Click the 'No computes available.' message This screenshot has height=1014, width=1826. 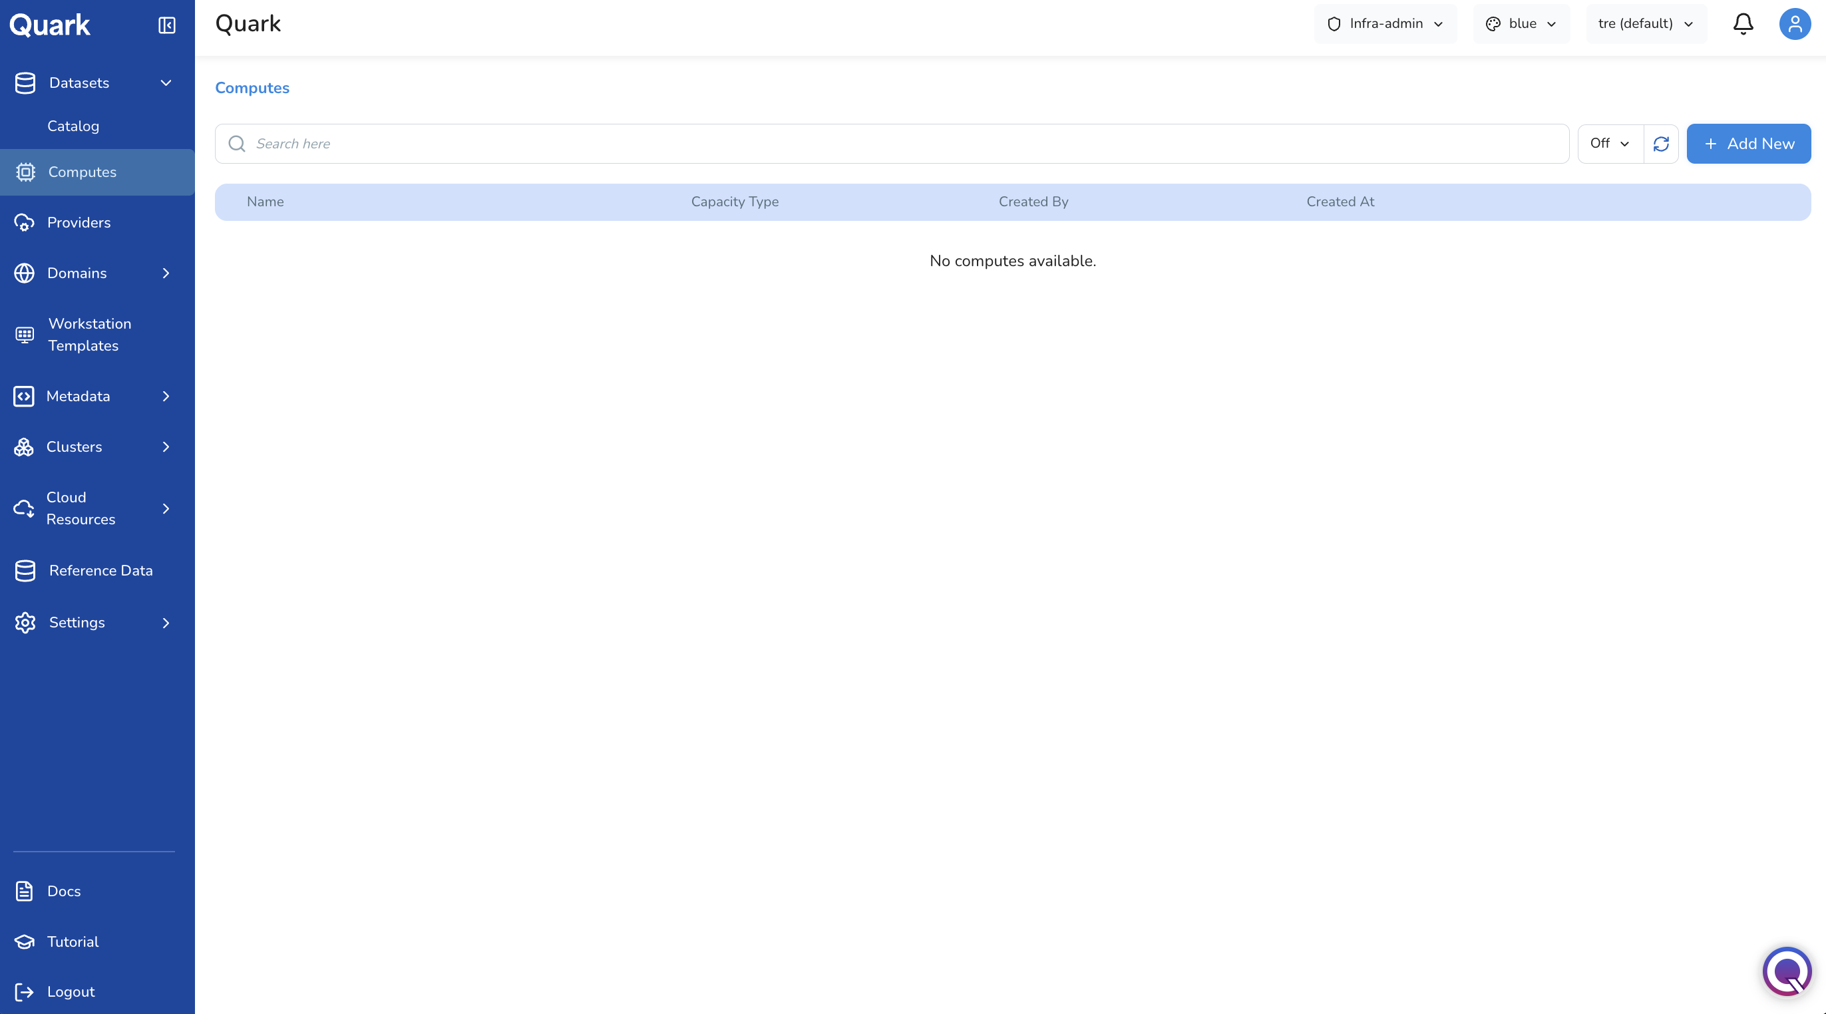1012,261
